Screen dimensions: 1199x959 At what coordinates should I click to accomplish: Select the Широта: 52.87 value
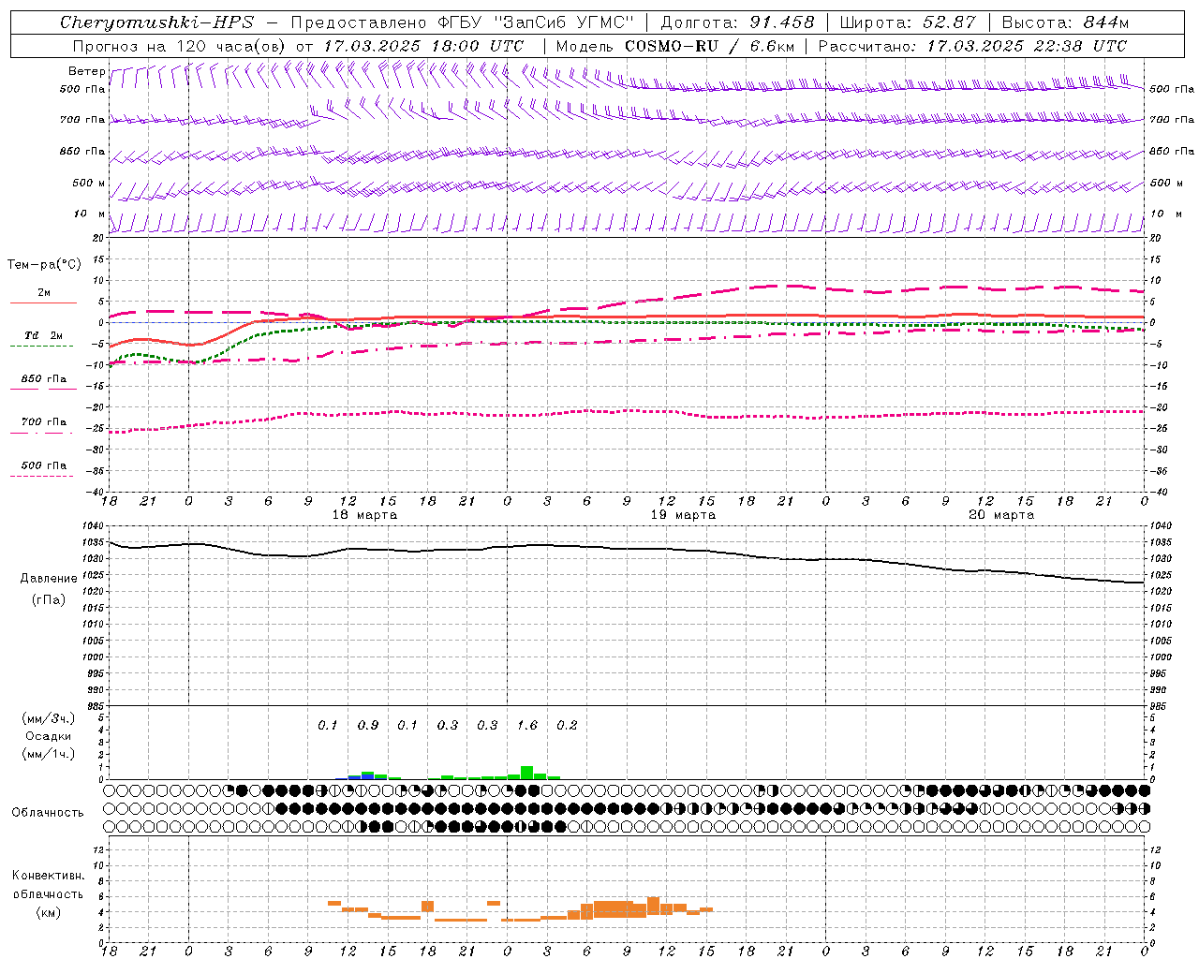tap(907, 22)
